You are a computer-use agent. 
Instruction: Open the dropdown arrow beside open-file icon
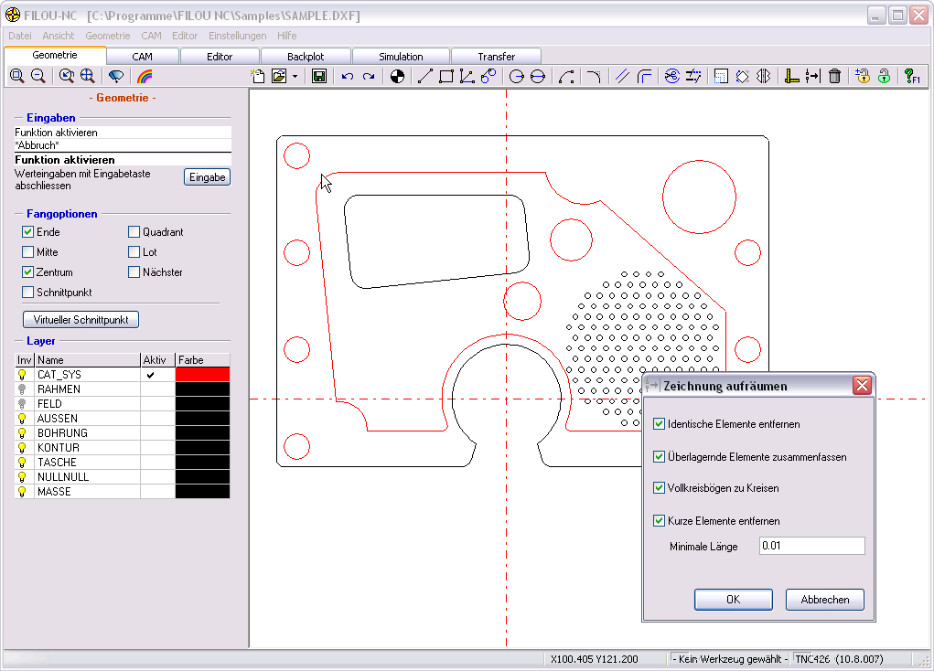295,77
